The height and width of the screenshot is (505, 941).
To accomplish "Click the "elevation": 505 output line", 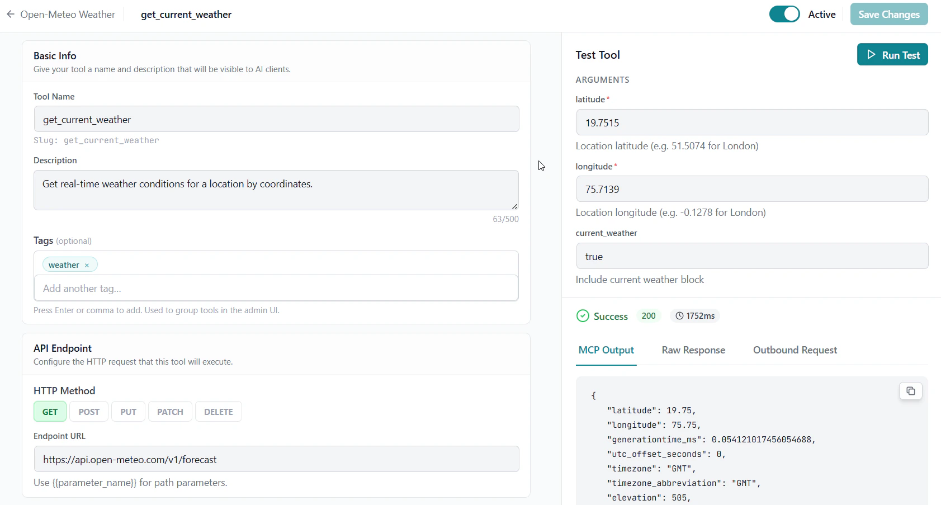I will (x=649, y=498).
